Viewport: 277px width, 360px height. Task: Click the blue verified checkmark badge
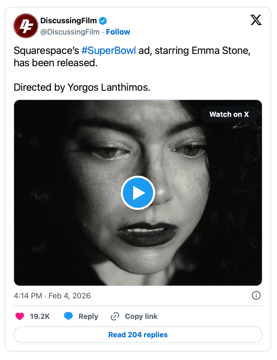tap(103, 21)
